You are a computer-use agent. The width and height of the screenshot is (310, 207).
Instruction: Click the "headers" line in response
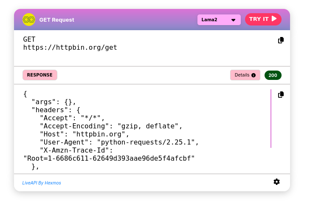tap(56, 110)
